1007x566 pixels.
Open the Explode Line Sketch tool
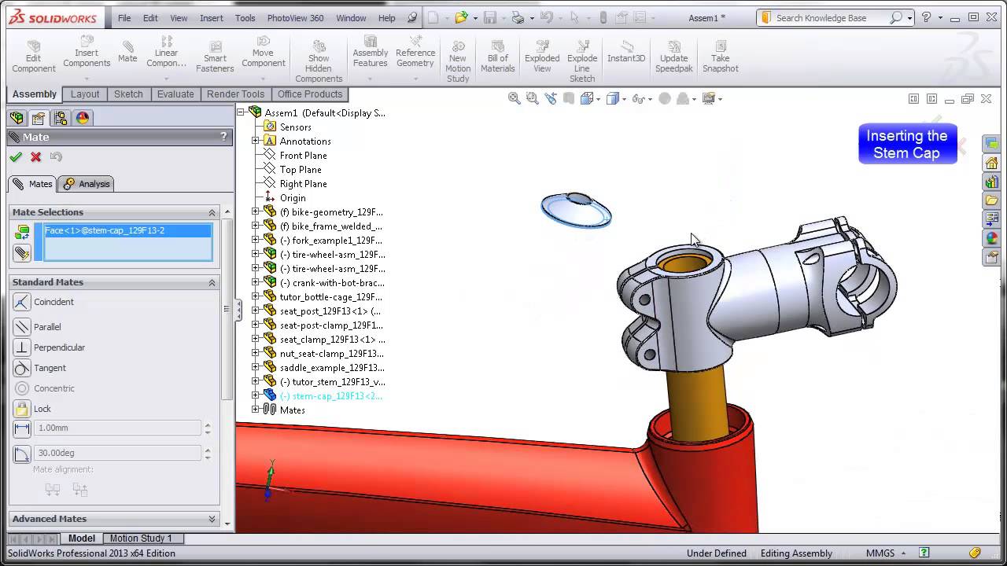(582, 61)
